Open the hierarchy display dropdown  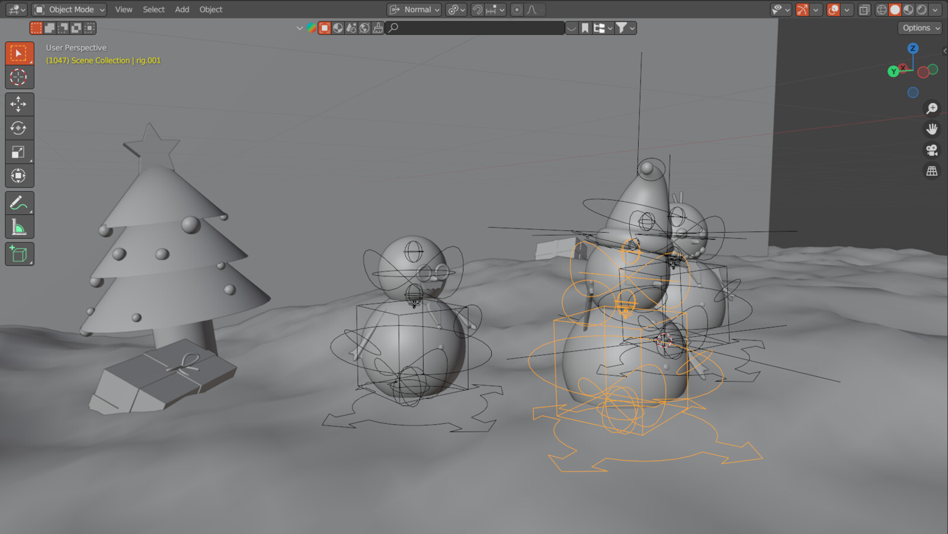coord(603,28)
